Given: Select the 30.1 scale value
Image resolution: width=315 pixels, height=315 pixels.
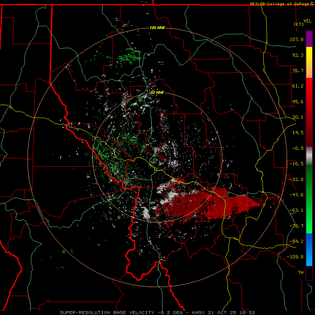Looking at the screenshot, I should point(298,117).
